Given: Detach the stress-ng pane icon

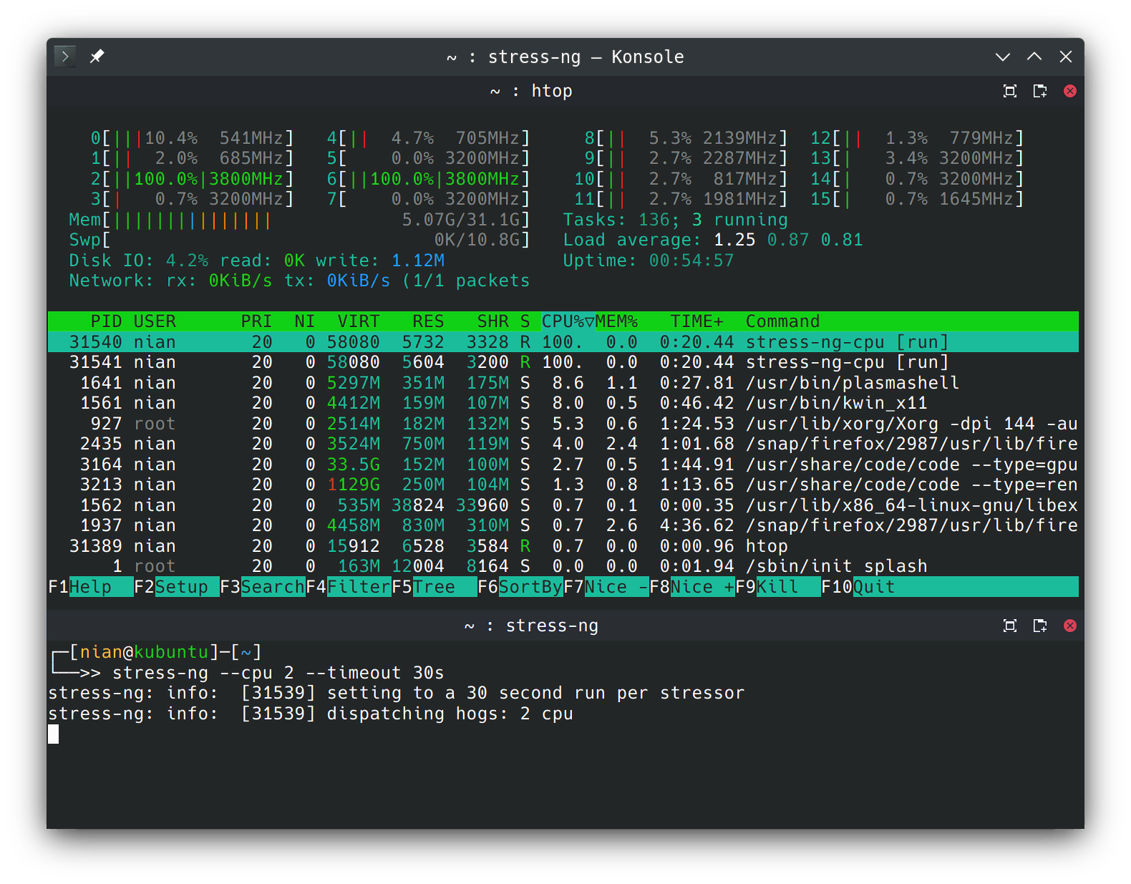Looking at the screenshot, I should pos(1040,626).
